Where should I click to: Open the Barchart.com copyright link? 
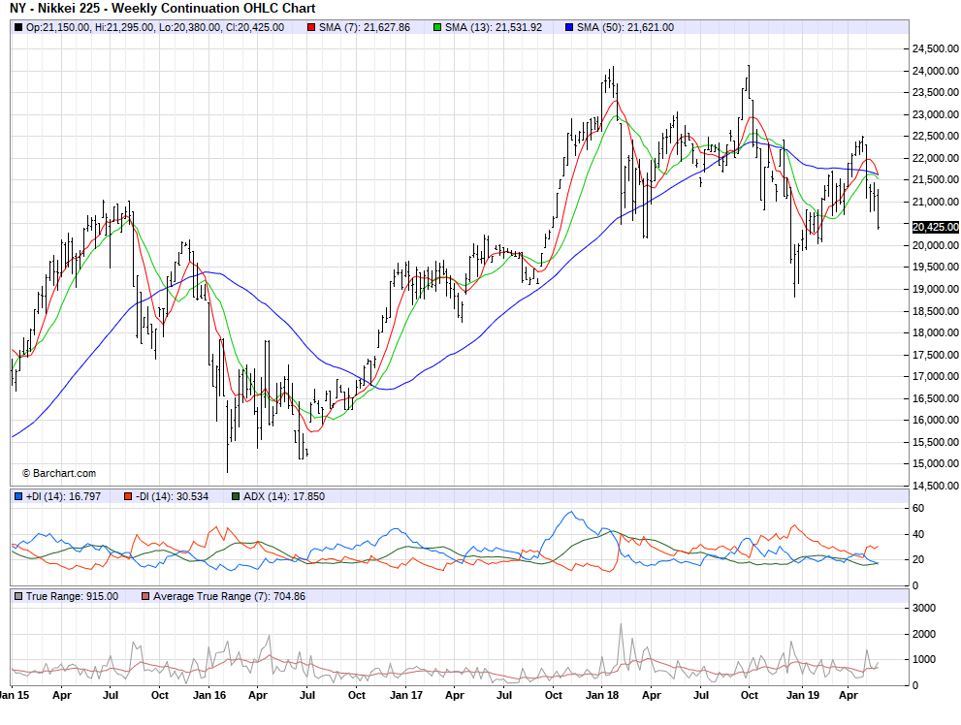click(58, 473)
